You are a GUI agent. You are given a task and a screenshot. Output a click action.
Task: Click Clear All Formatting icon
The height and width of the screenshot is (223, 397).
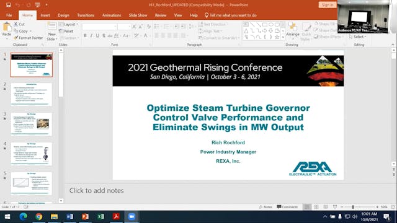pos(149,27)
